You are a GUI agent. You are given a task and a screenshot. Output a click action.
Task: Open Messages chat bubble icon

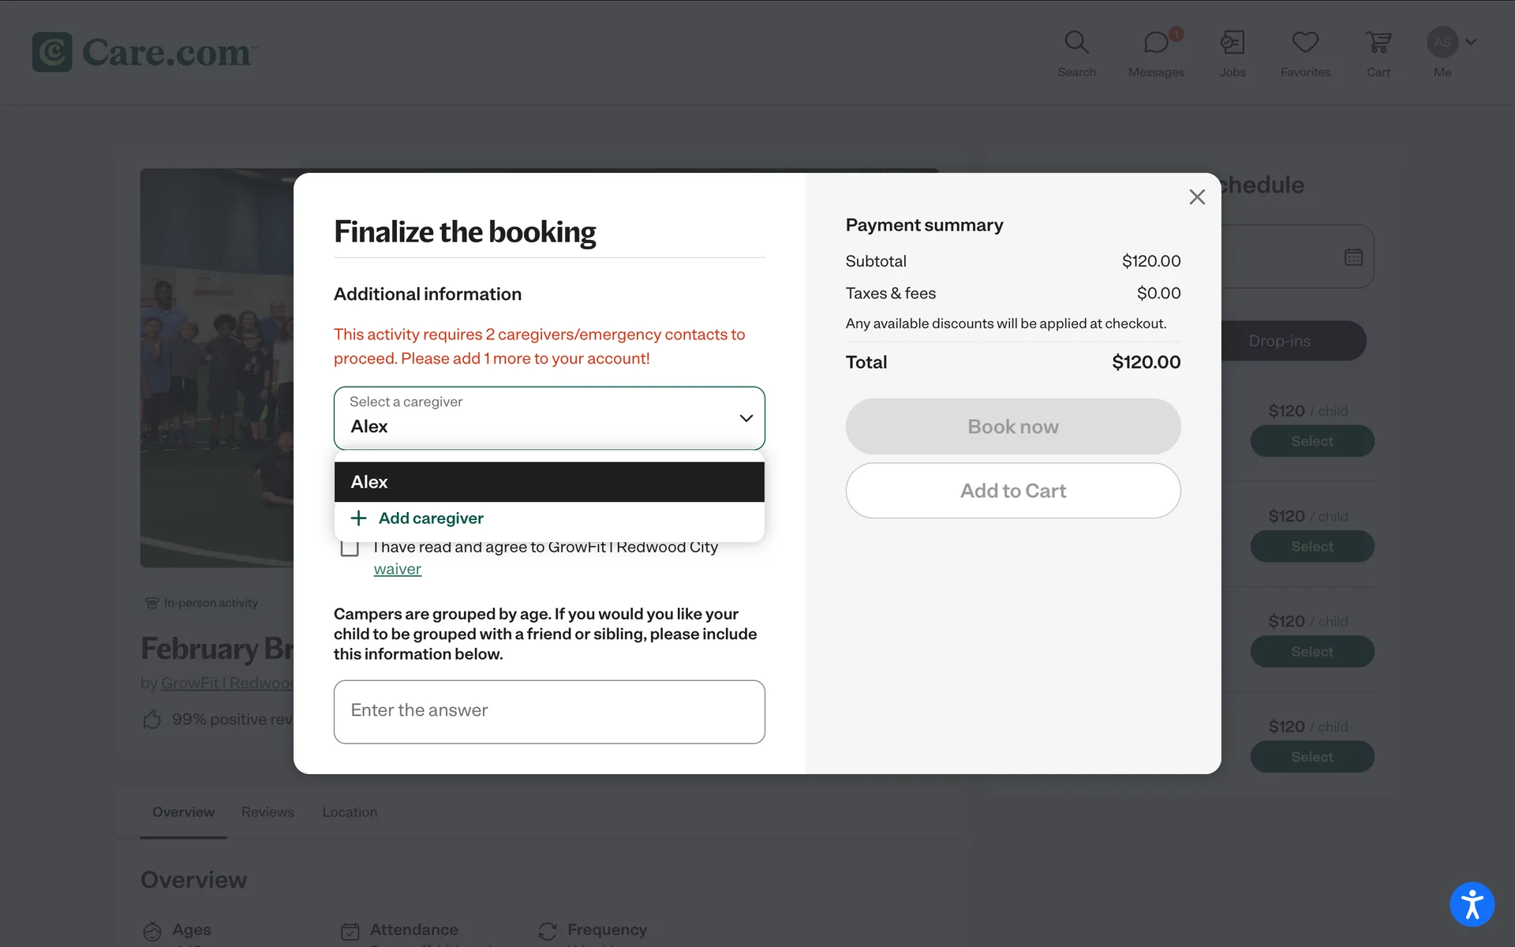[1156, 43]
